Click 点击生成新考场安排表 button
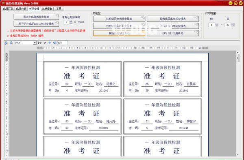 point(36,17)
